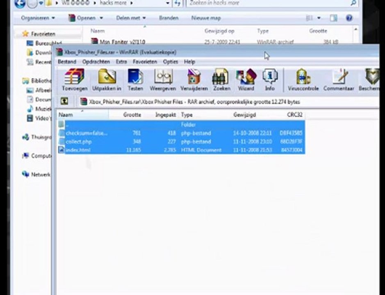Expand the Delen met dropdown
385x295 pixels.
pos(131,18)
